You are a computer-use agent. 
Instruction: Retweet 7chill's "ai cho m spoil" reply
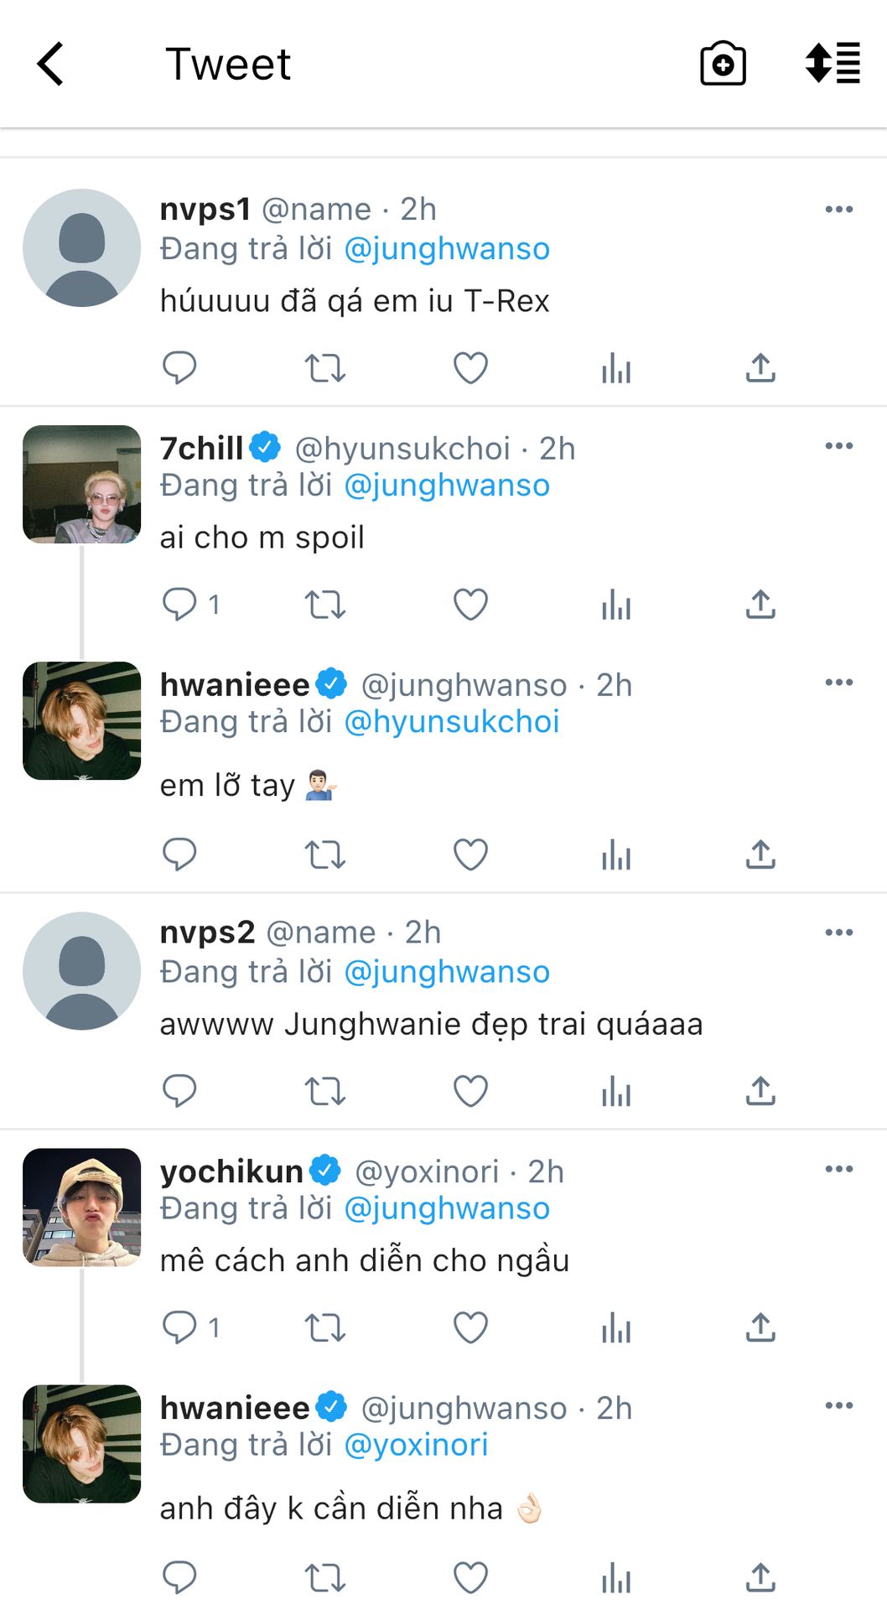[x=324, y=605]
